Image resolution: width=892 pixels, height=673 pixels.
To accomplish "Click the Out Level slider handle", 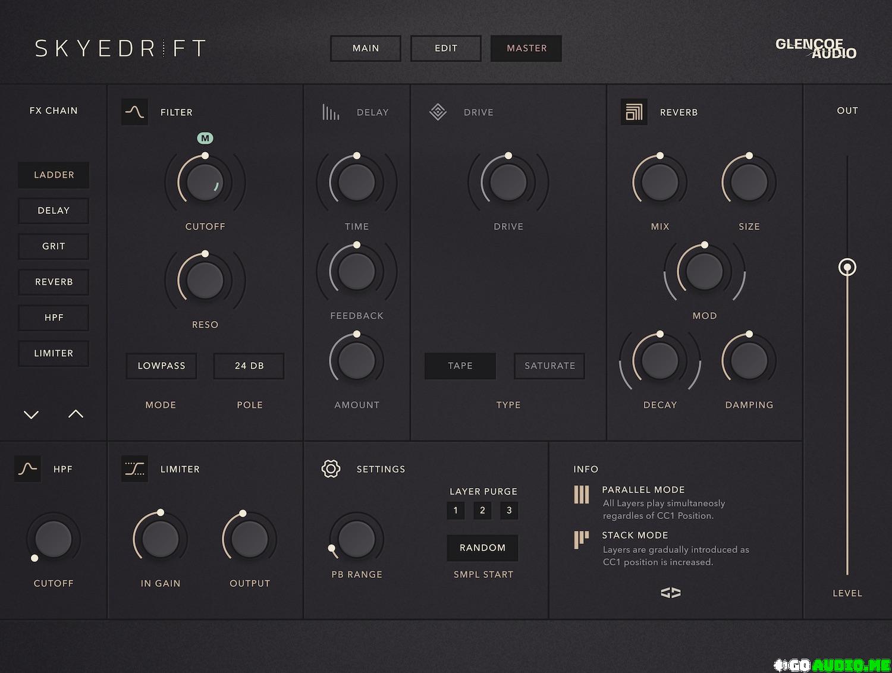I will (x=847, y=267).
